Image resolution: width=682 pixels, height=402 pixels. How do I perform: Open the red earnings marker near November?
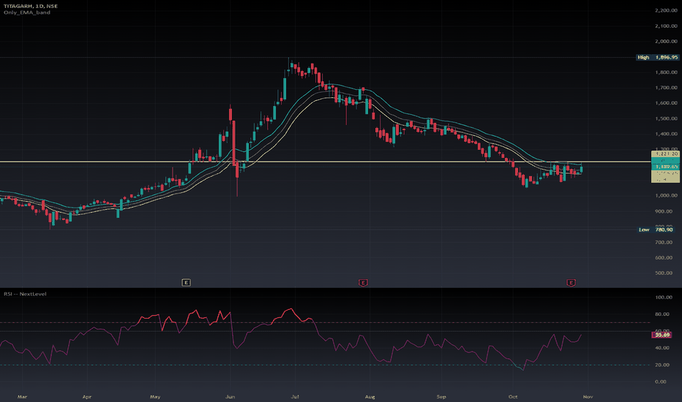point(571,282)
